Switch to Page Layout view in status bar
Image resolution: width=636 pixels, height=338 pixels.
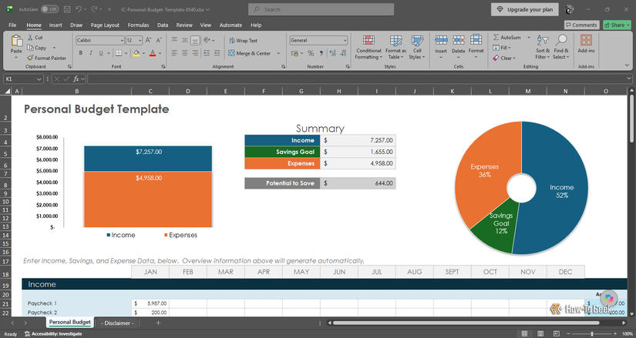[x=540, y=333]
